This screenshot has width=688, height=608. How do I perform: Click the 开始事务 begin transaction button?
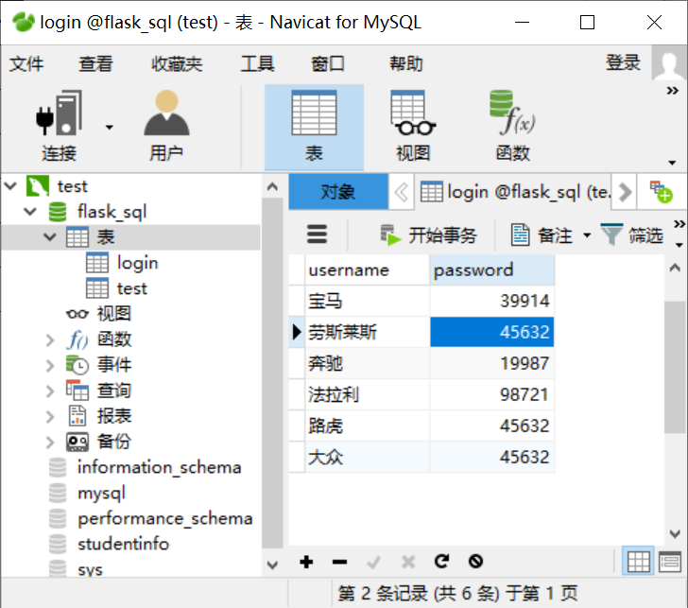click(x=428, y=235)
